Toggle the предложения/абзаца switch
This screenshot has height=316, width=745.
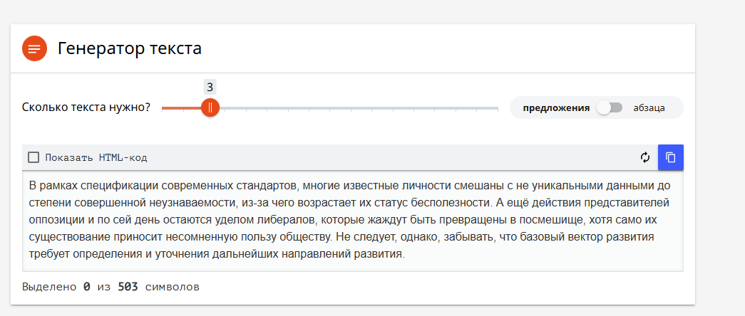pos(610,107)
